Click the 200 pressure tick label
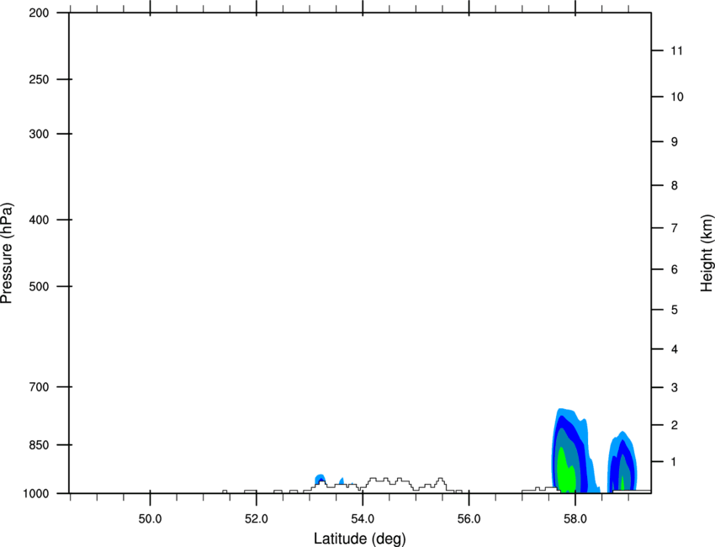This screenshot has height=547, width=715. coord(39,13)
